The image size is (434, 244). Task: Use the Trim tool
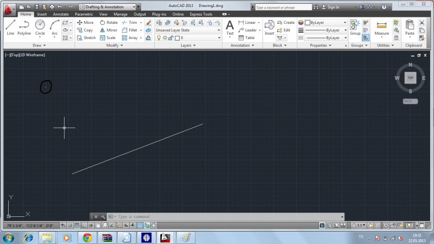[x=130, y=22]
